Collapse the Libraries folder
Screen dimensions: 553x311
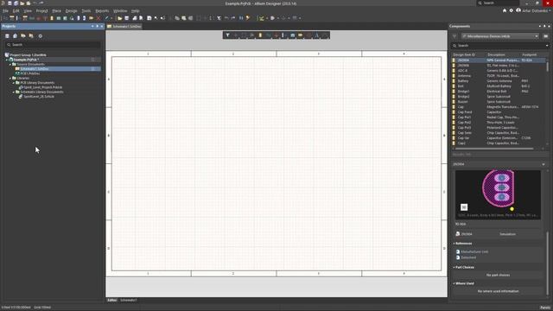[10, 79]
